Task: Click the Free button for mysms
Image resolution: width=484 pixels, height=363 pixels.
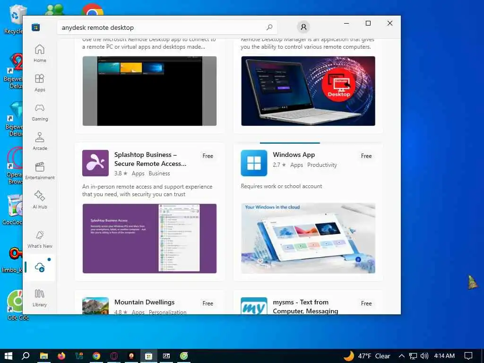Action: point(366,303)
